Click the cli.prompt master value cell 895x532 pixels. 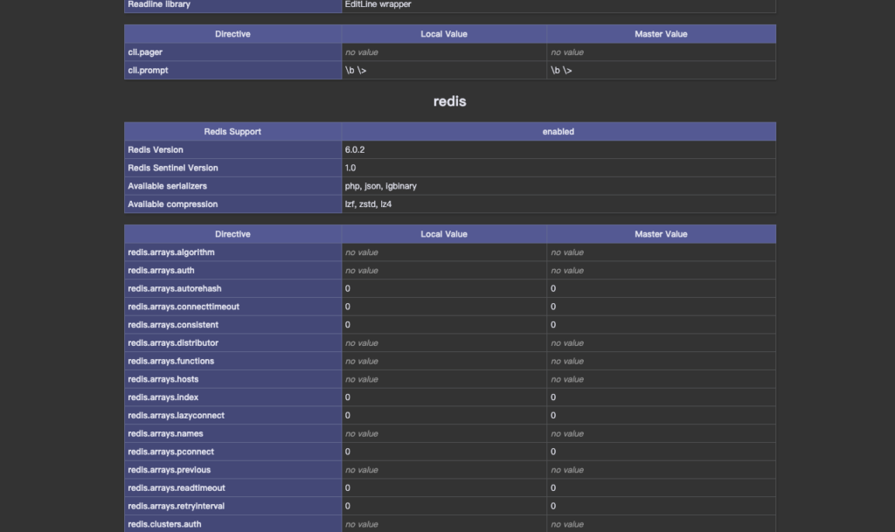[x=661, y=70]
